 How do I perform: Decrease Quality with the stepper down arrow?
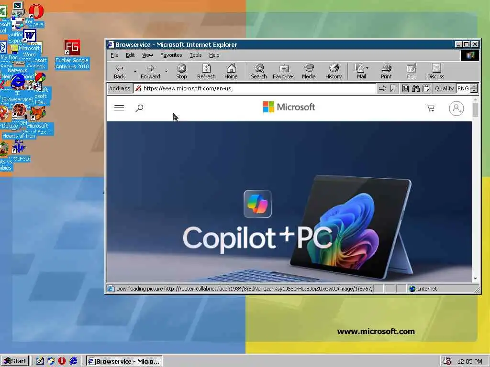pyautogui.click(x=474, y=91)
